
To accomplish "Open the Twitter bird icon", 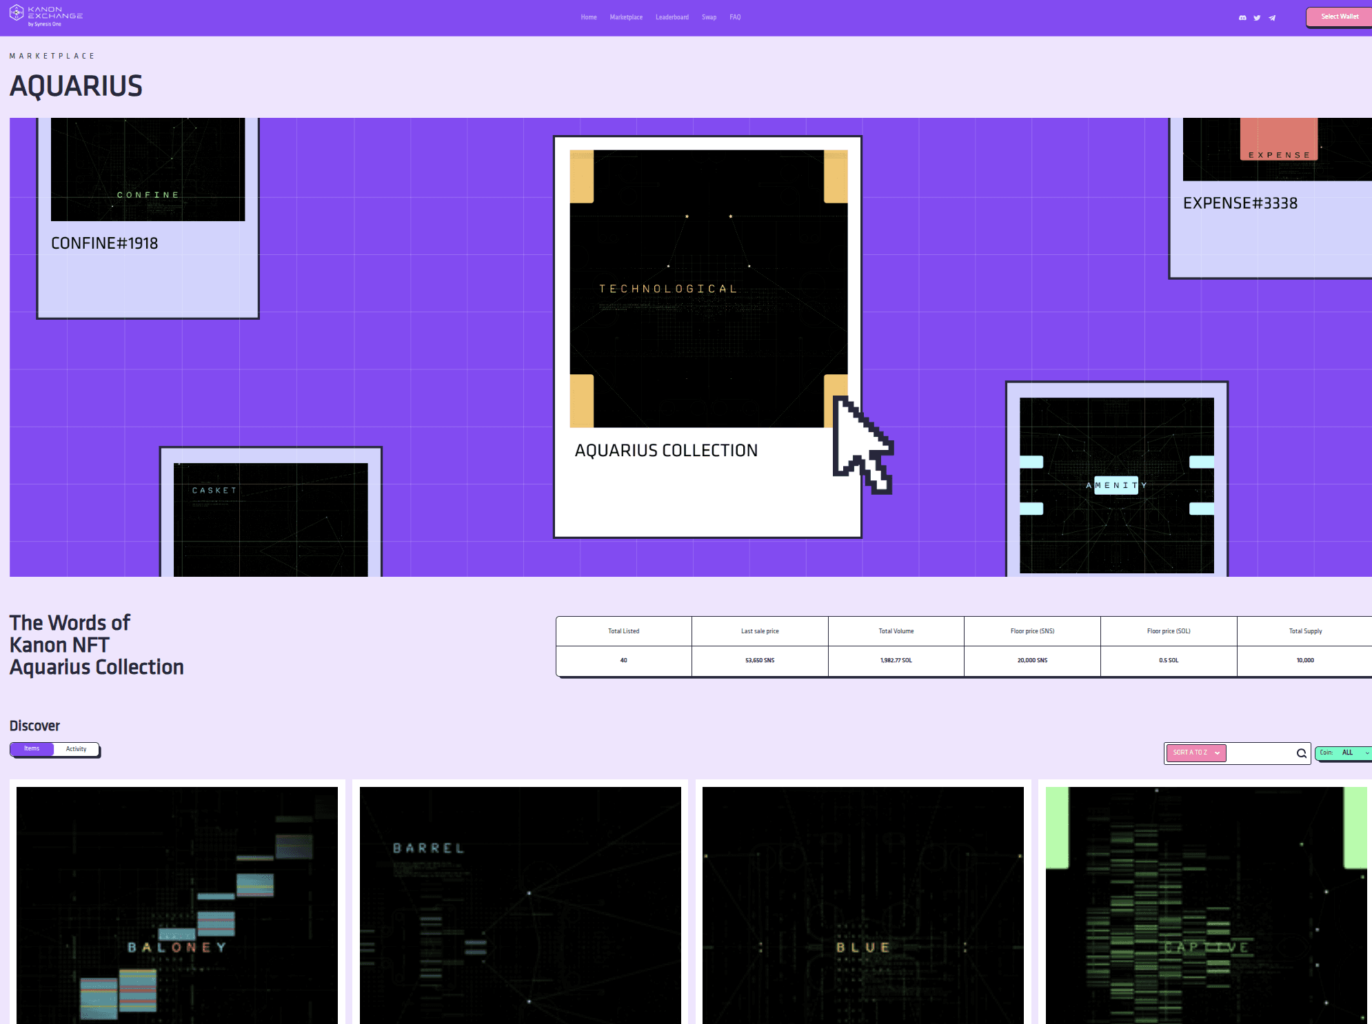I will 1257,18.
